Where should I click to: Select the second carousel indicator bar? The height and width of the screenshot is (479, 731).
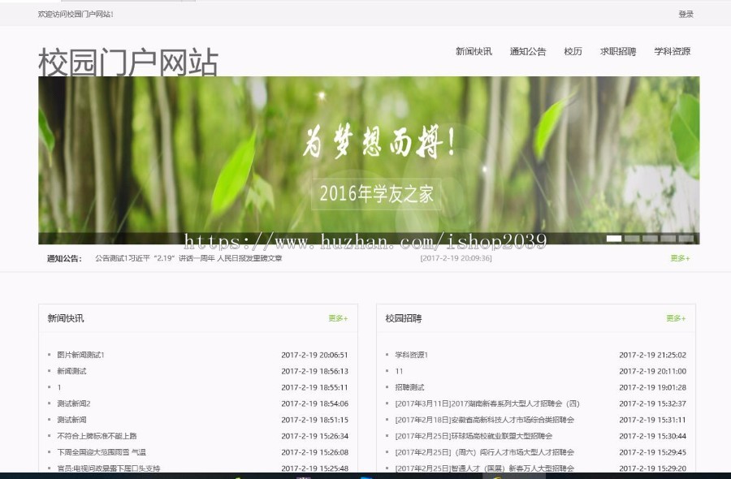(632, 239)
